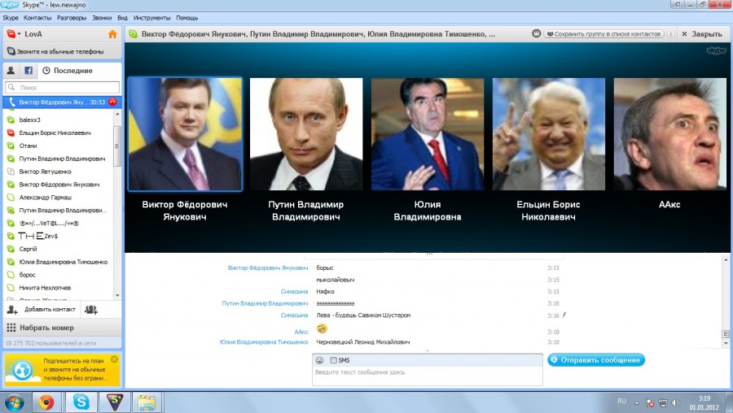Open the Звонки menu
733x413 pixels.
[103, 17]
